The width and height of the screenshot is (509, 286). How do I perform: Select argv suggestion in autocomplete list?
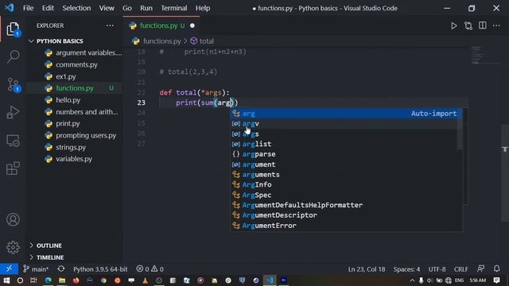(346, 124)
